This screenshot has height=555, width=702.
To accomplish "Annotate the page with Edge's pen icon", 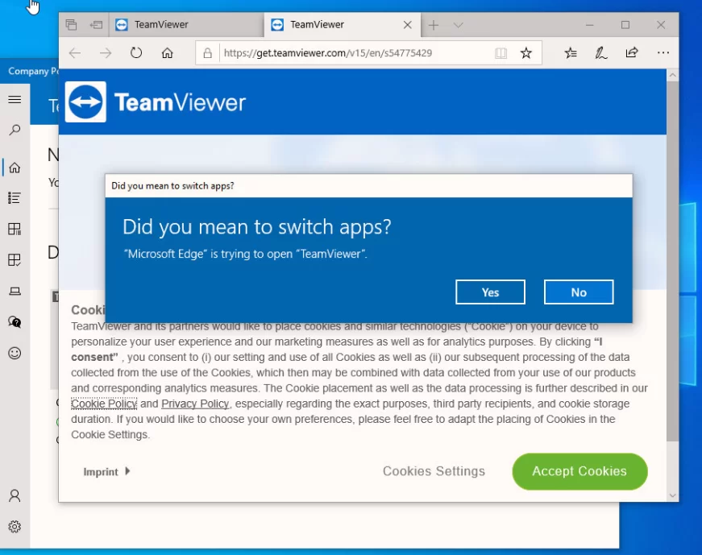I will tap(600, 52).
